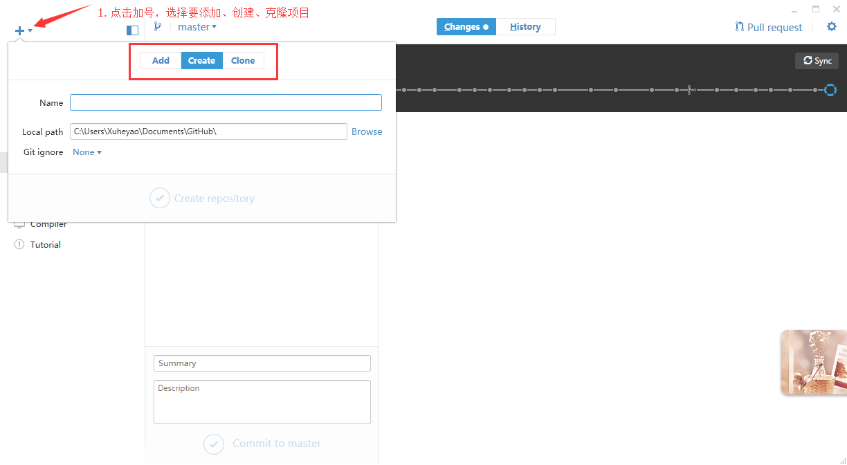This screenshot has width=847, height=465.
Task: Maximize the window
Action: (x=816, y=9)
